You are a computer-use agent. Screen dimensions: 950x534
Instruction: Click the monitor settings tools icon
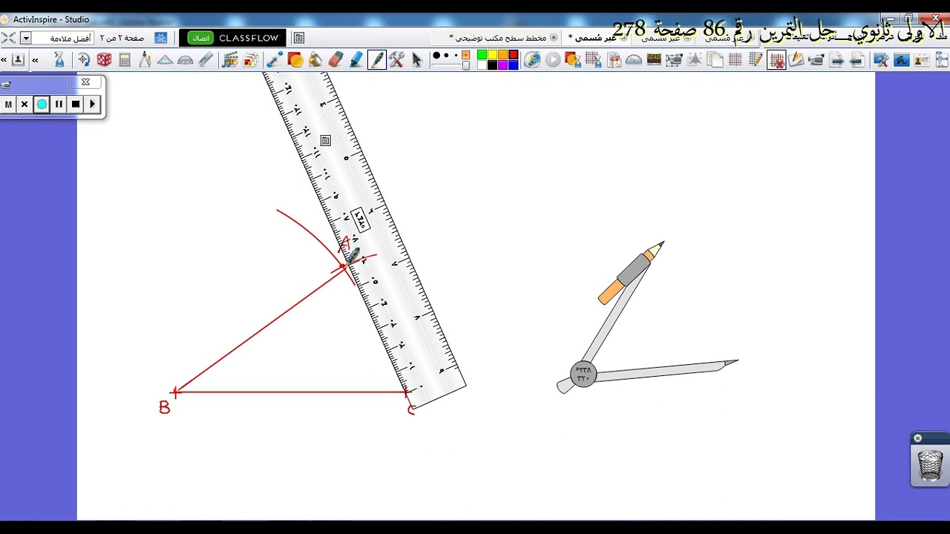click(882, 59)
